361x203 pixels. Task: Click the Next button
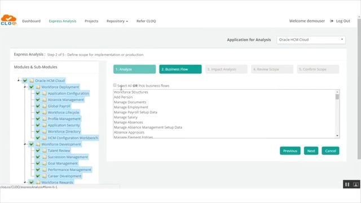pos(311,151)
